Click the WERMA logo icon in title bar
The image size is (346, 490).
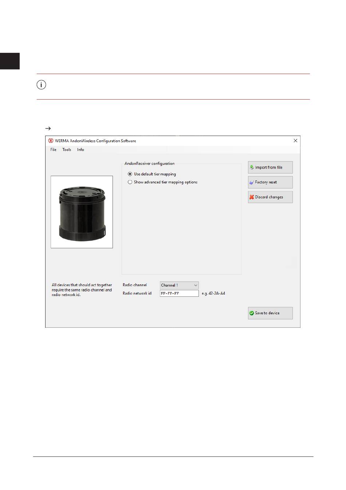pos(51,141)
